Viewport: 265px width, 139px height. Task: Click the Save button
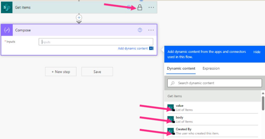coord(97,72)
